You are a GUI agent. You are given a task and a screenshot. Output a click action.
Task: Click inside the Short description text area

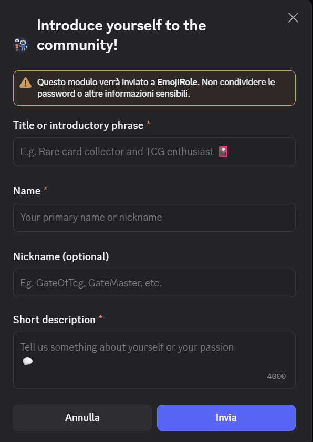[x=154, y=352]
